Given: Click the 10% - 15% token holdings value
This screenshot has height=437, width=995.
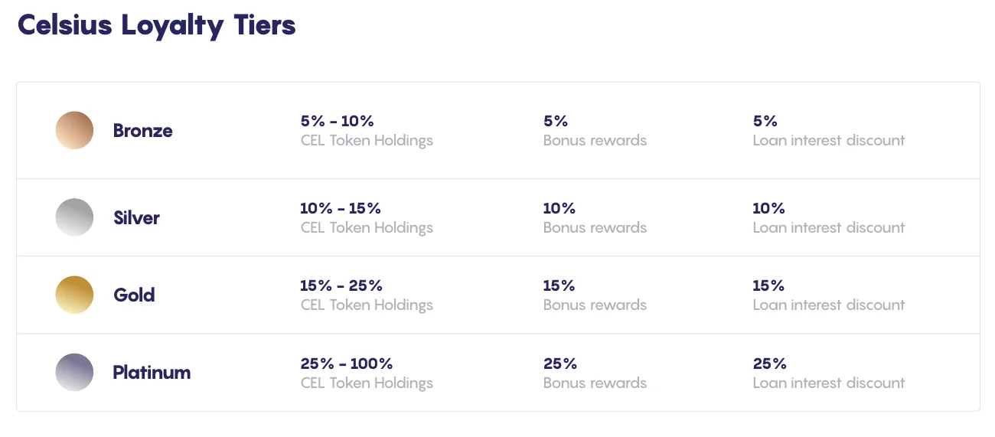Looking at the screenshot, I should (x=341, y=208).
